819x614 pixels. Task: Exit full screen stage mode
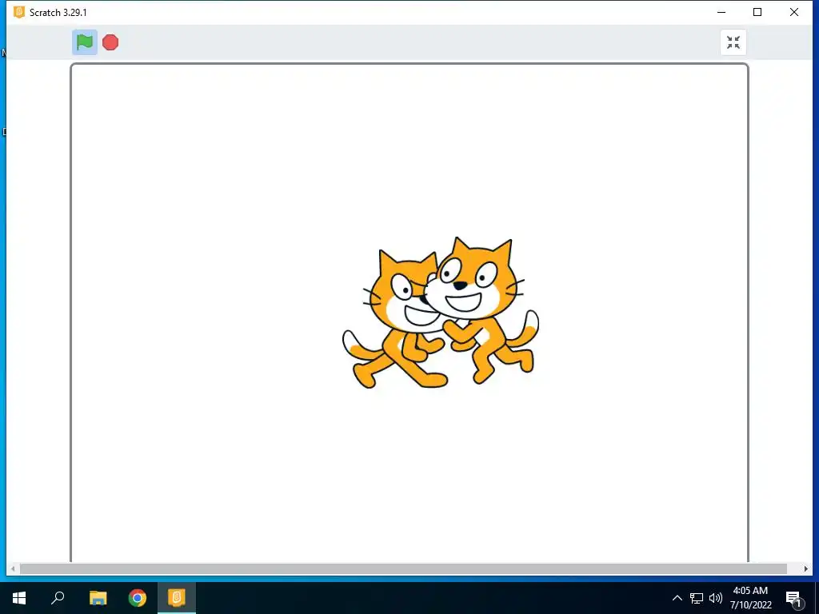point(733,42)
